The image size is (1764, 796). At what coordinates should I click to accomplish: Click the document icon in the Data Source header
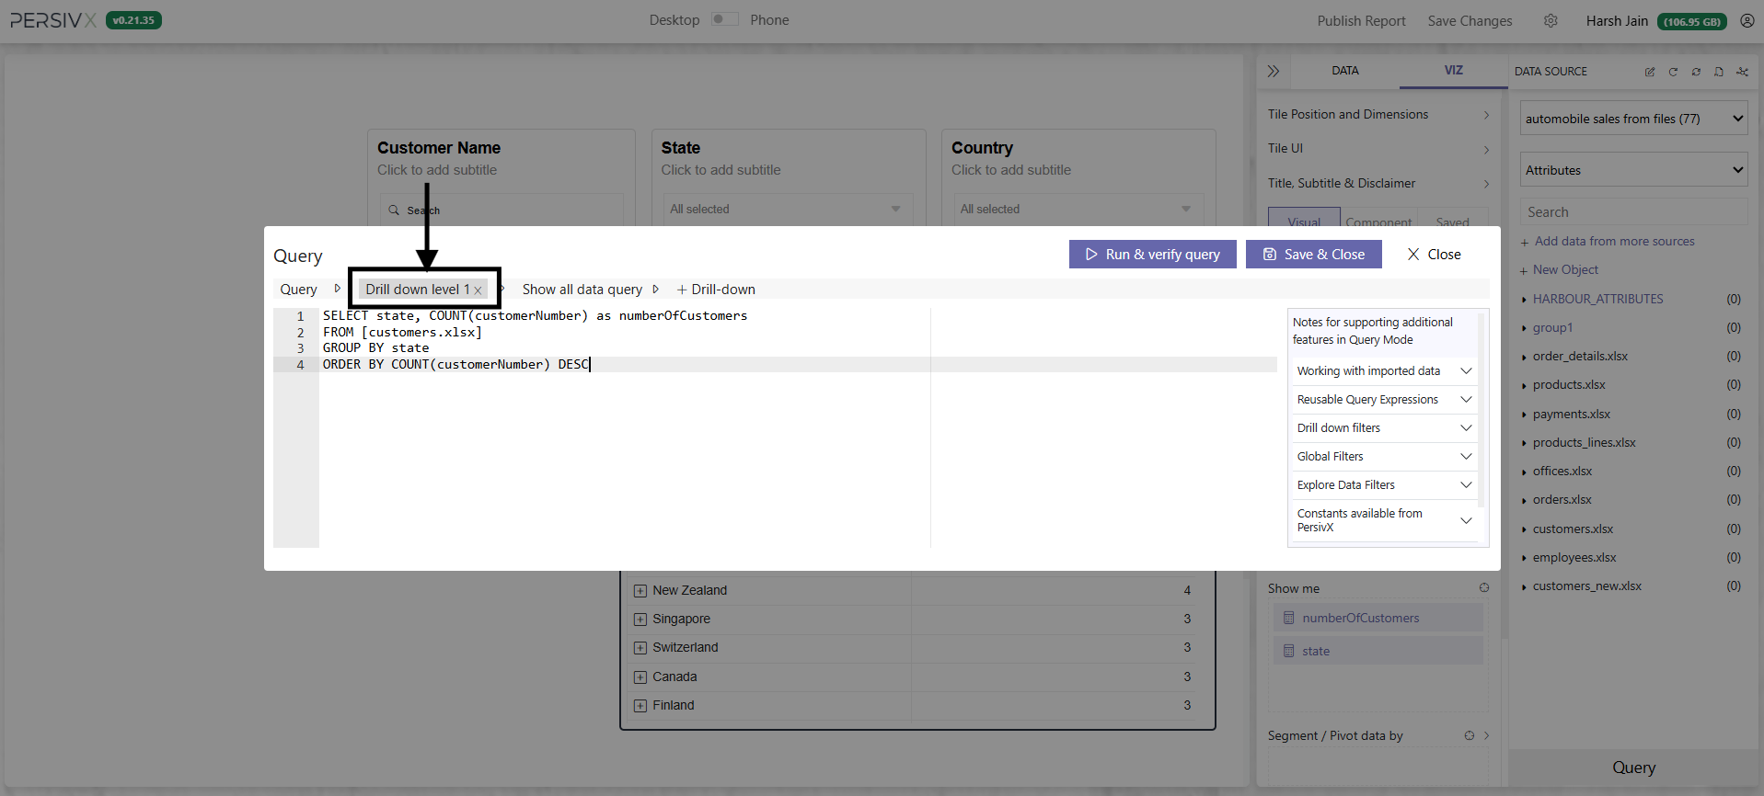[x=1719, y=72]
